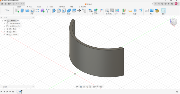Collapse the 板金 v1 root node

2,21
